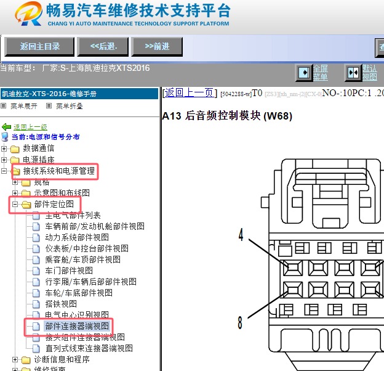Viewport: 384px width, 371px height.
Task: Click the 当前:电源和信号分布 label
Action: tap(46, 137)
